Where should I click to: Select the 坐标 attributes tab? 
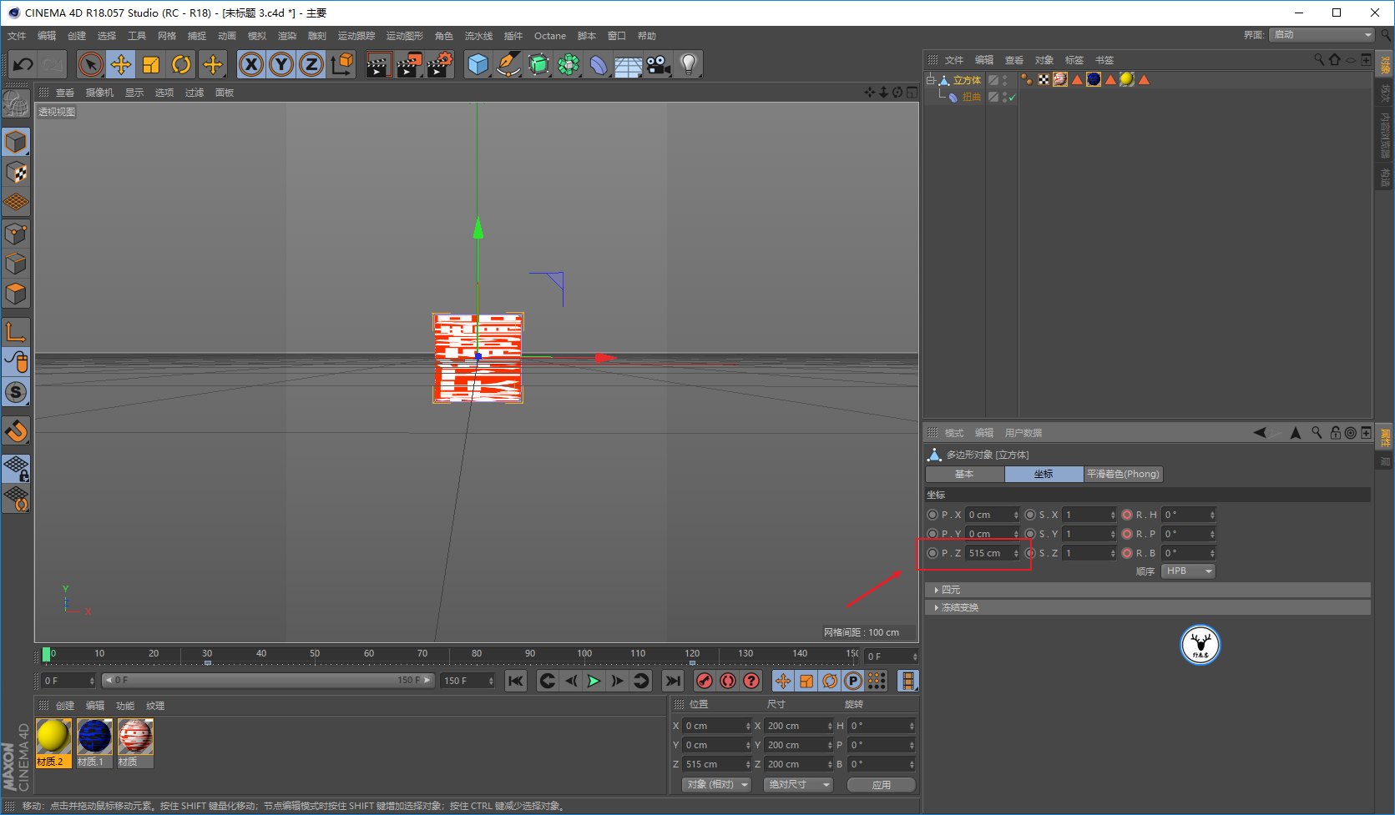1044,474
